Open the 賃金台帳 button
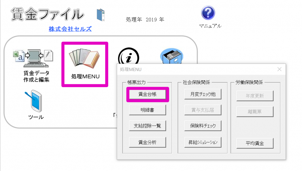Image resolution: width=302 pixels, height=171 pixels. coord(147,94)
